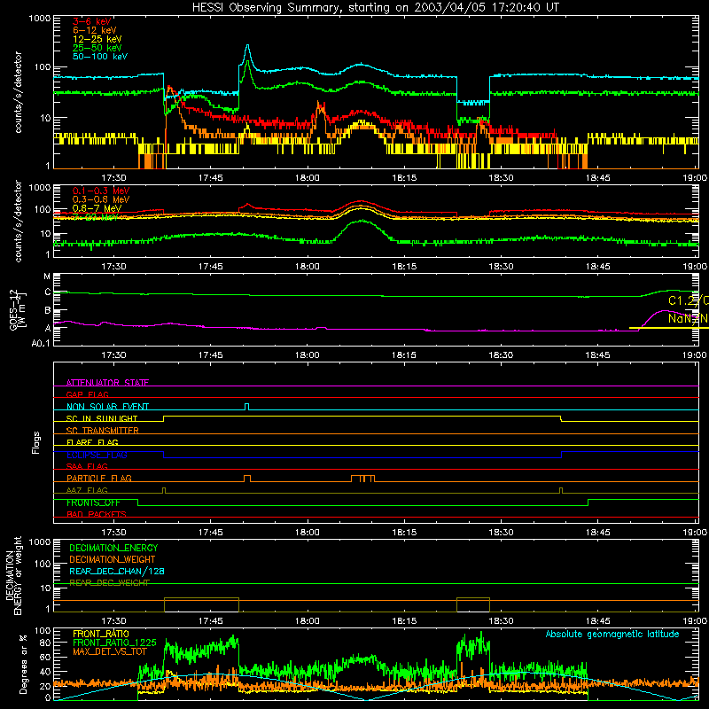This screenshot has height=709, width=709.
Task: Select the BAD_PACKETS flag label
Action: (x=97, y=514)
